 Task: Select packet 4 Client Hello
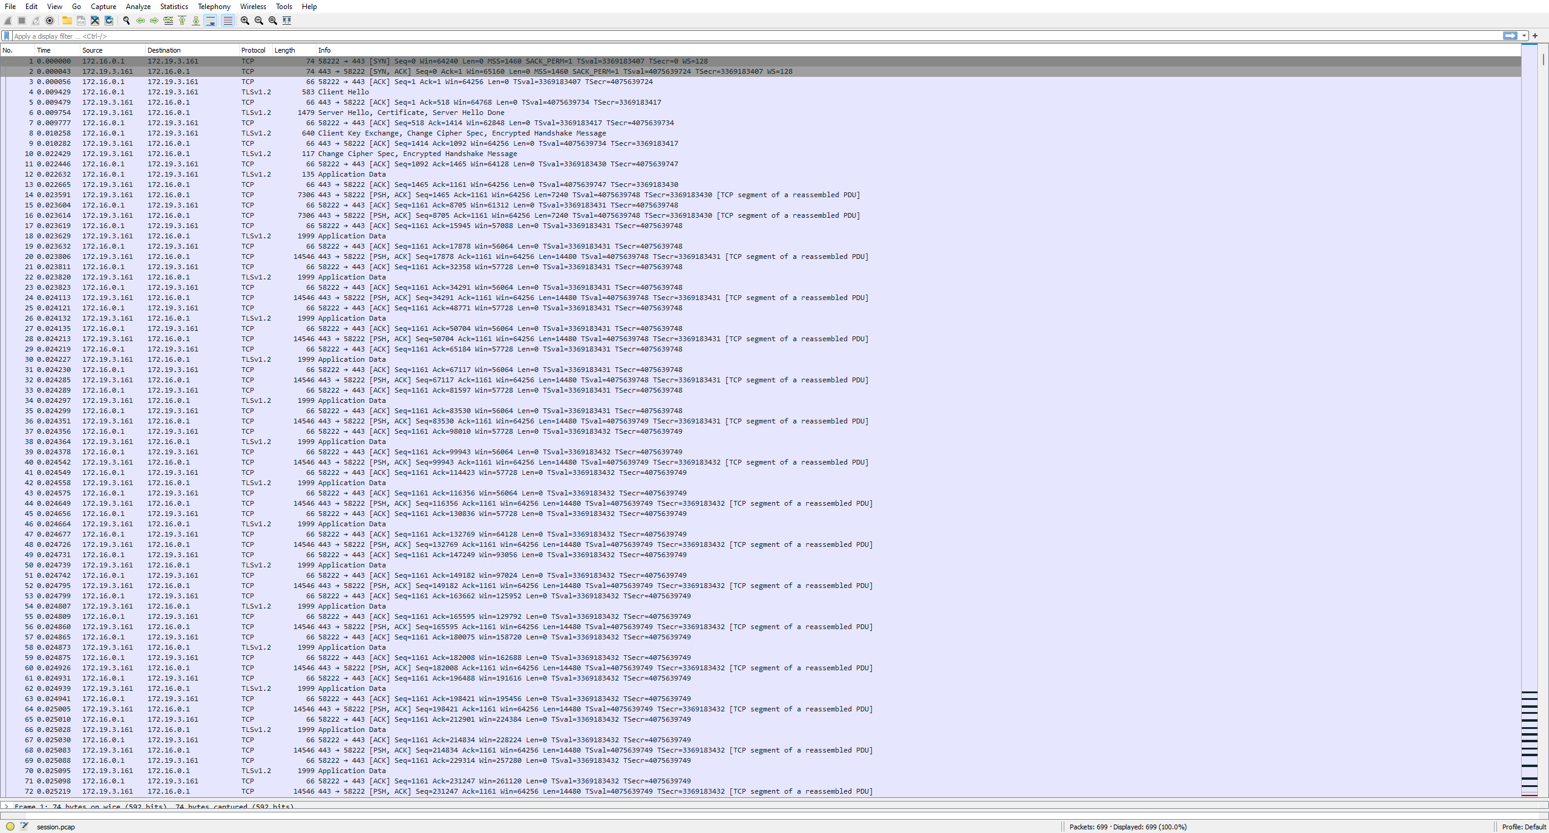761,92
